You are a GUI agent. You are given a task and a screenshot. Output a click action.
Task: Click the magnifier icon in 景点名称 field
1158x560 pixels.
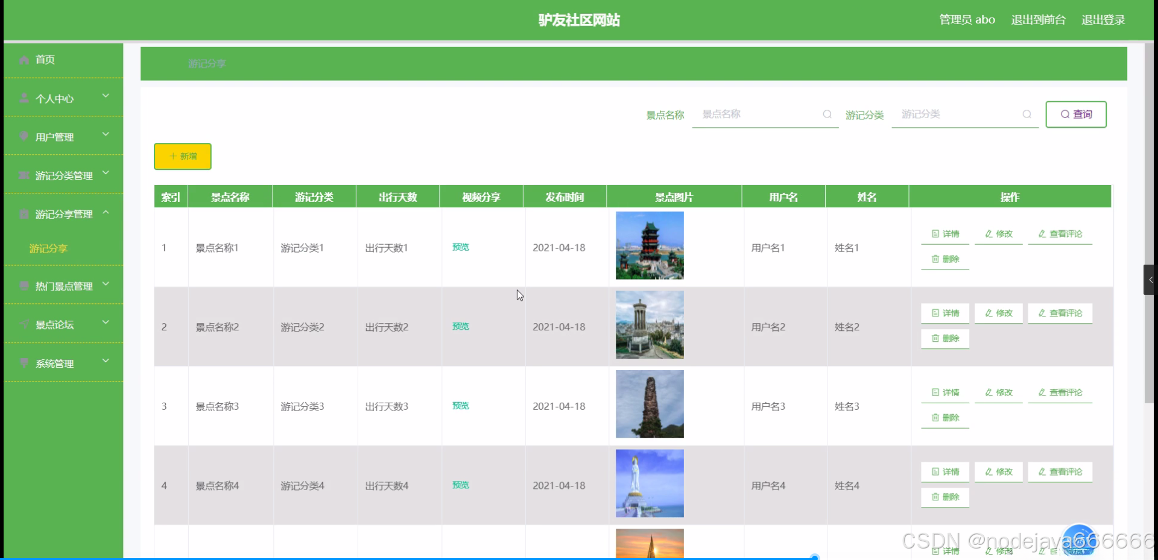point(827,115)
